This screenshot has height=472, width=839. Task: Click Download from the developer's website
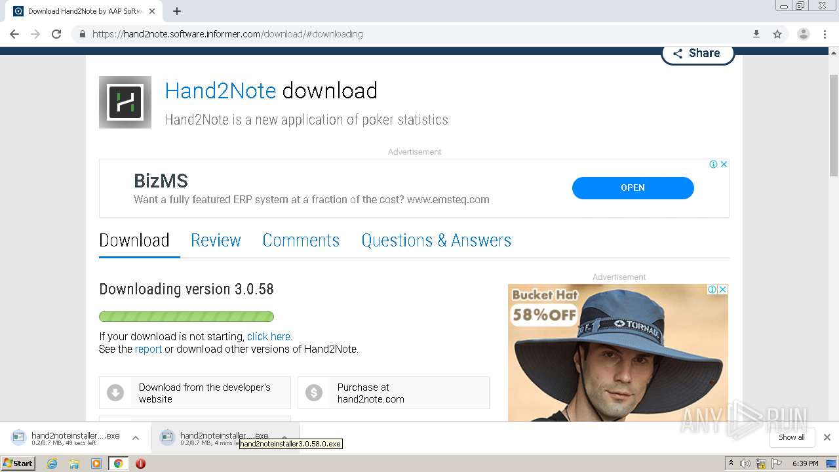tap(195, 393)
